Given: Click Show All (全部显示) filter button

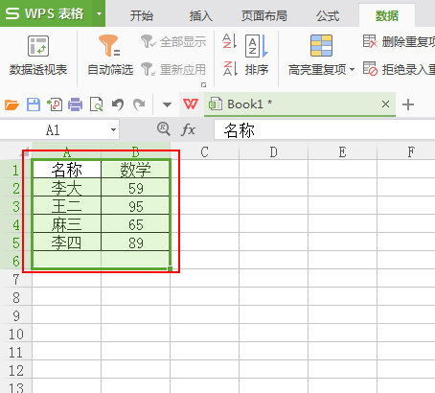Looking at the screenshot, I should pyautogui.click(x=173, y=42).
